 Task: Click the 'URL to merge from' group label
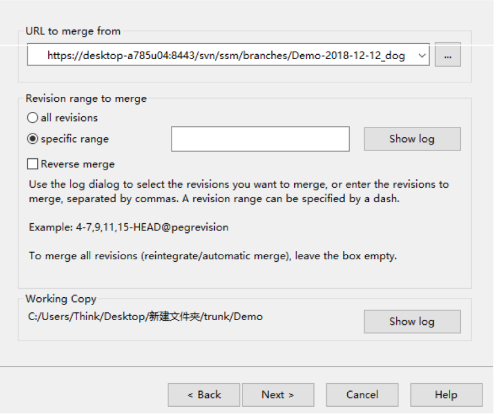click(73, 31)
